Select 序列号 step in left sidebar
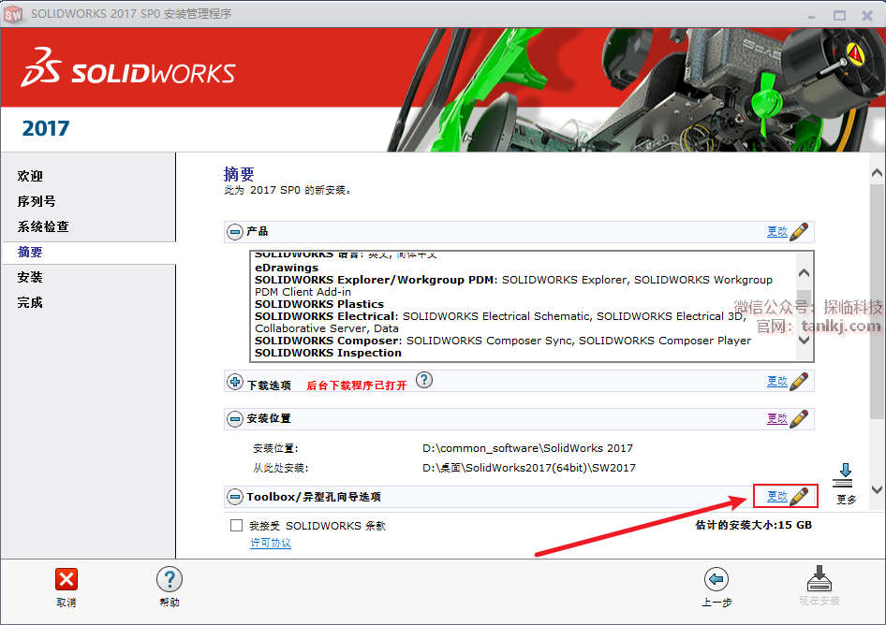The height and width of the screenshot is (625, 886). pos(37,201)
